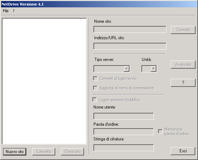Click the Stringa di cifratura field
The width and height of the screenshot is (198, 160).
tap(123, 148)
